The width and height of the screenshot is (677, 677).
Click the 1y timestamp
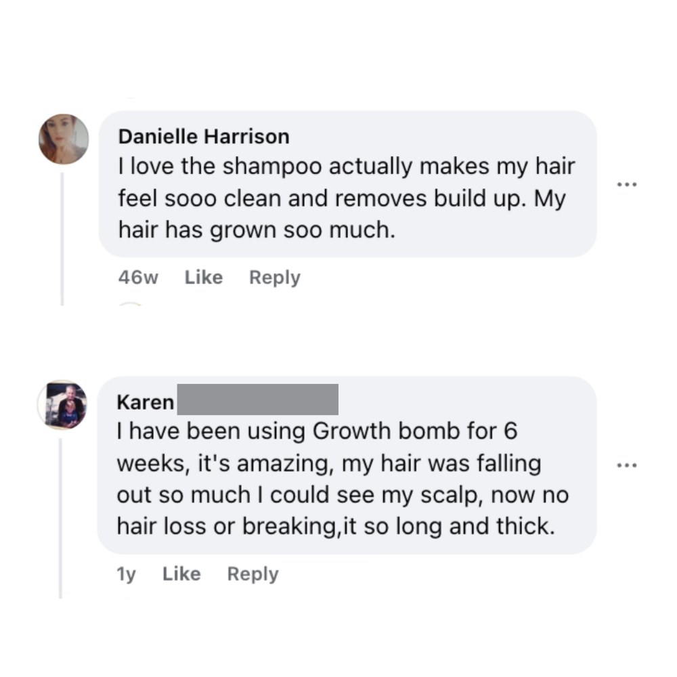(x=126, y=574)
